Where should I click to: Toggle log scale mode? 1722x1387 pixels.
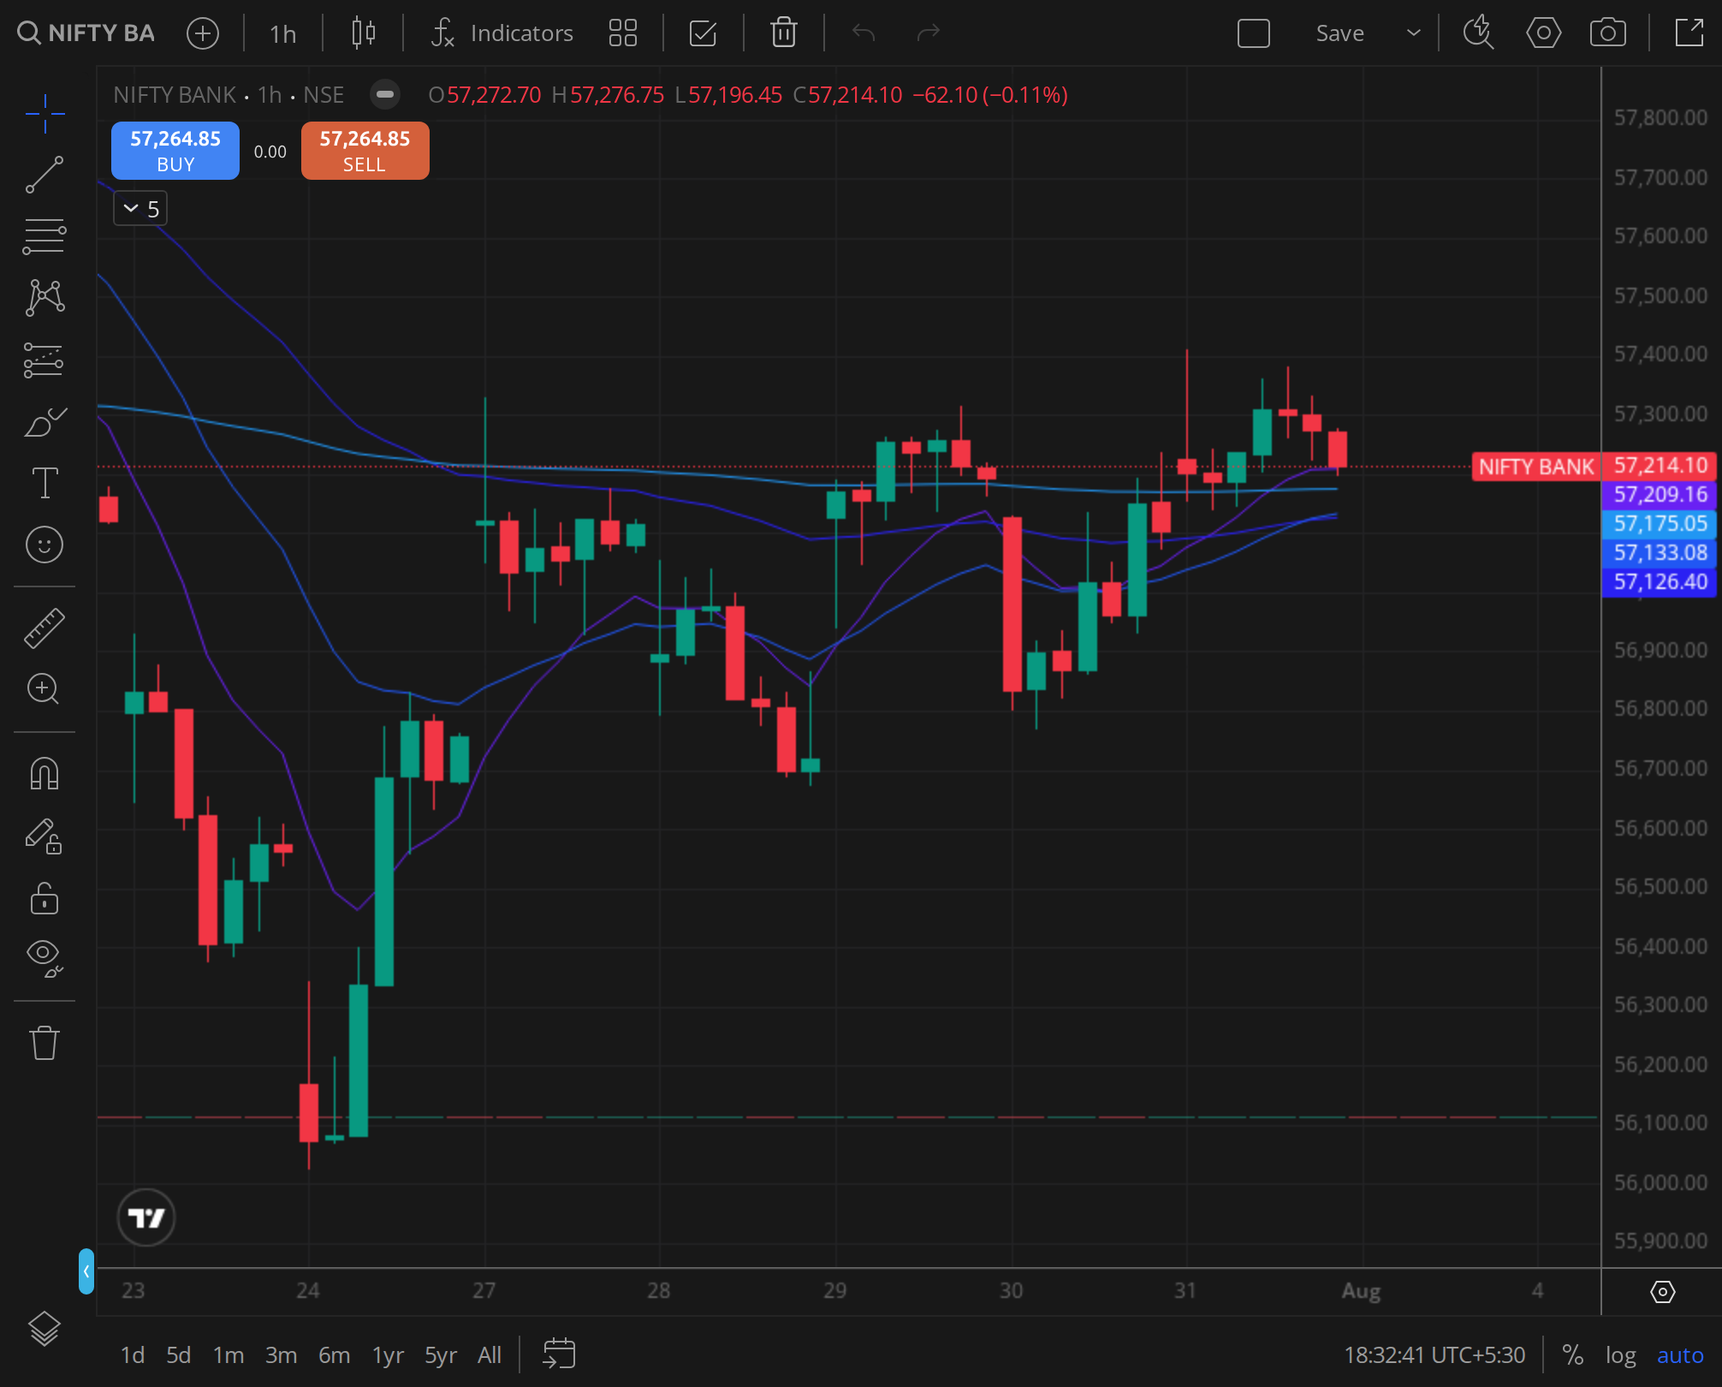(x=1620, y=1355)
